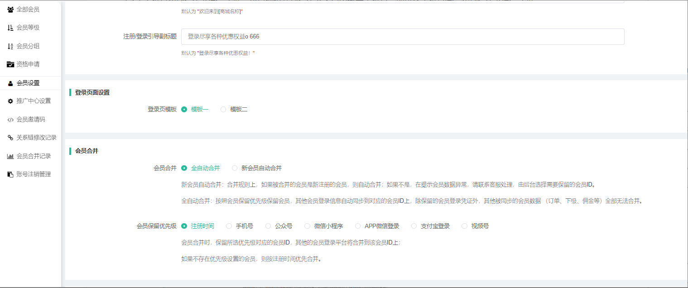
Task: Choose 手机号 as member retention priority
Action: [229, 226]
